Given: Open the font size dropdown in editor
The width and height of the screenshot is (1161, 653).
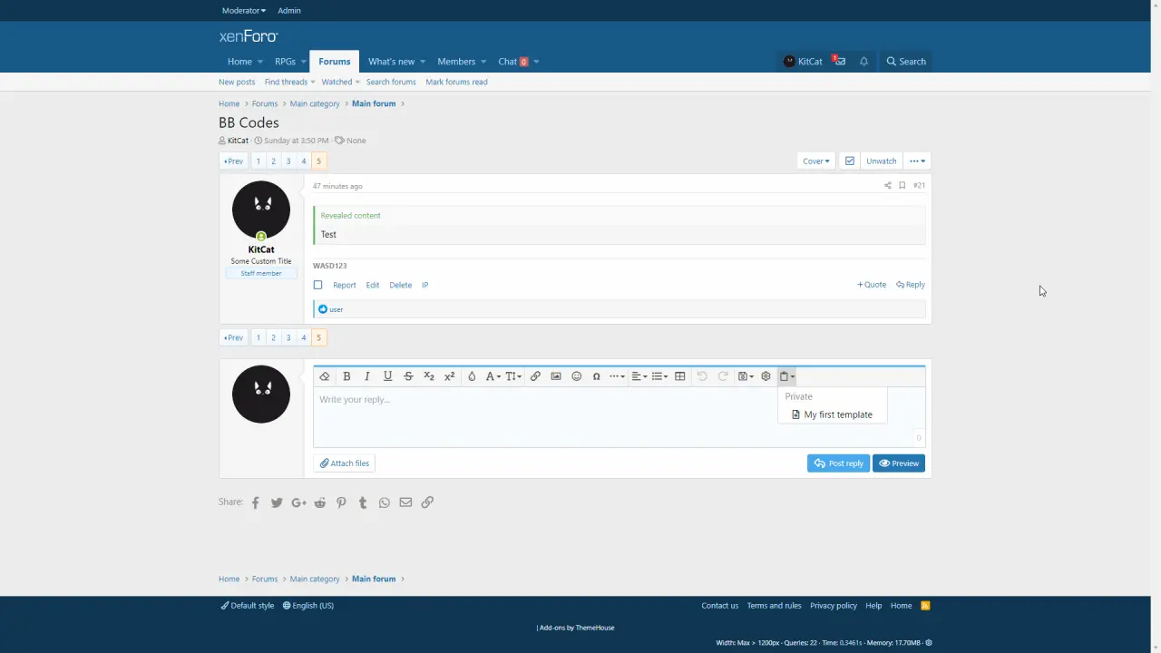Looking at the screenshot, I should pos(512,376).
